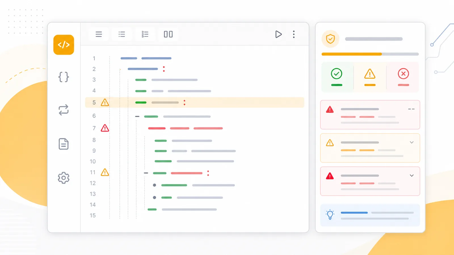This screenshot has height=255, width=454.
Task: Open the settings gear icon
Action: click(64, 178)
